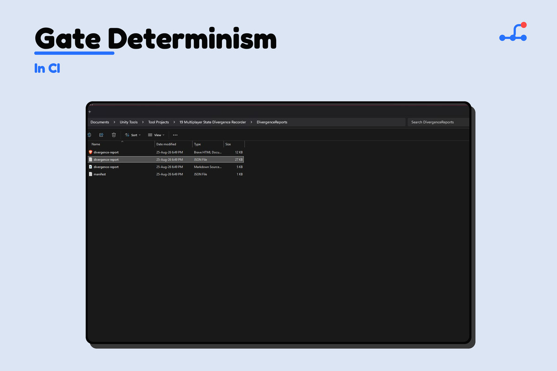Expand chevron after Documents in address bar
The image size is (557, 371).
click(x=114, y=122)
